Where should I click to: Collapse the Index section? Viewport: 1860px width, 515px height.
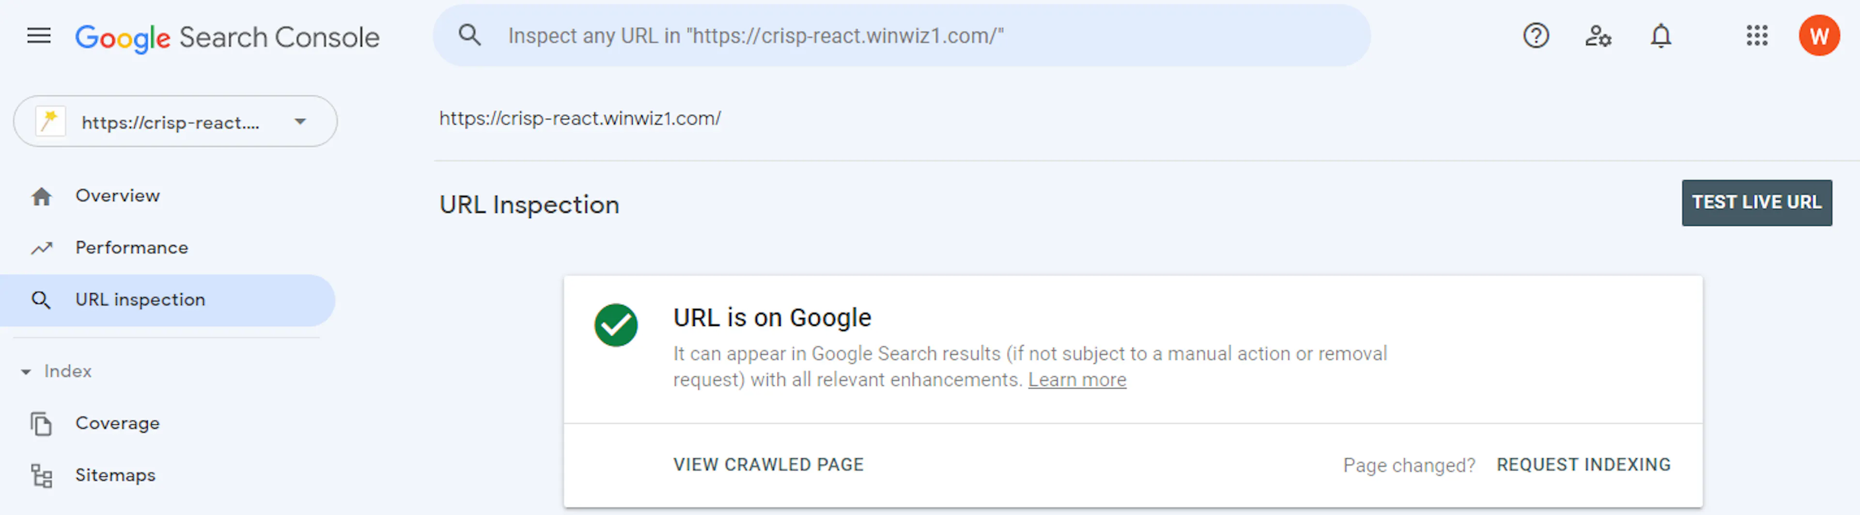[x=26, y=371]
